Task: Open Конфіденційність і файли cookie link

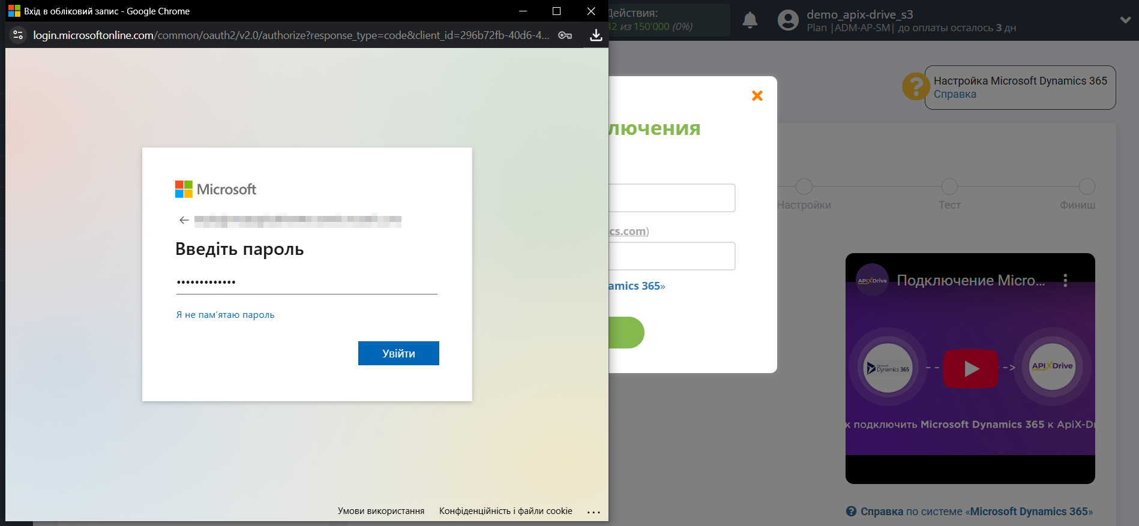Action: (506, 511)
